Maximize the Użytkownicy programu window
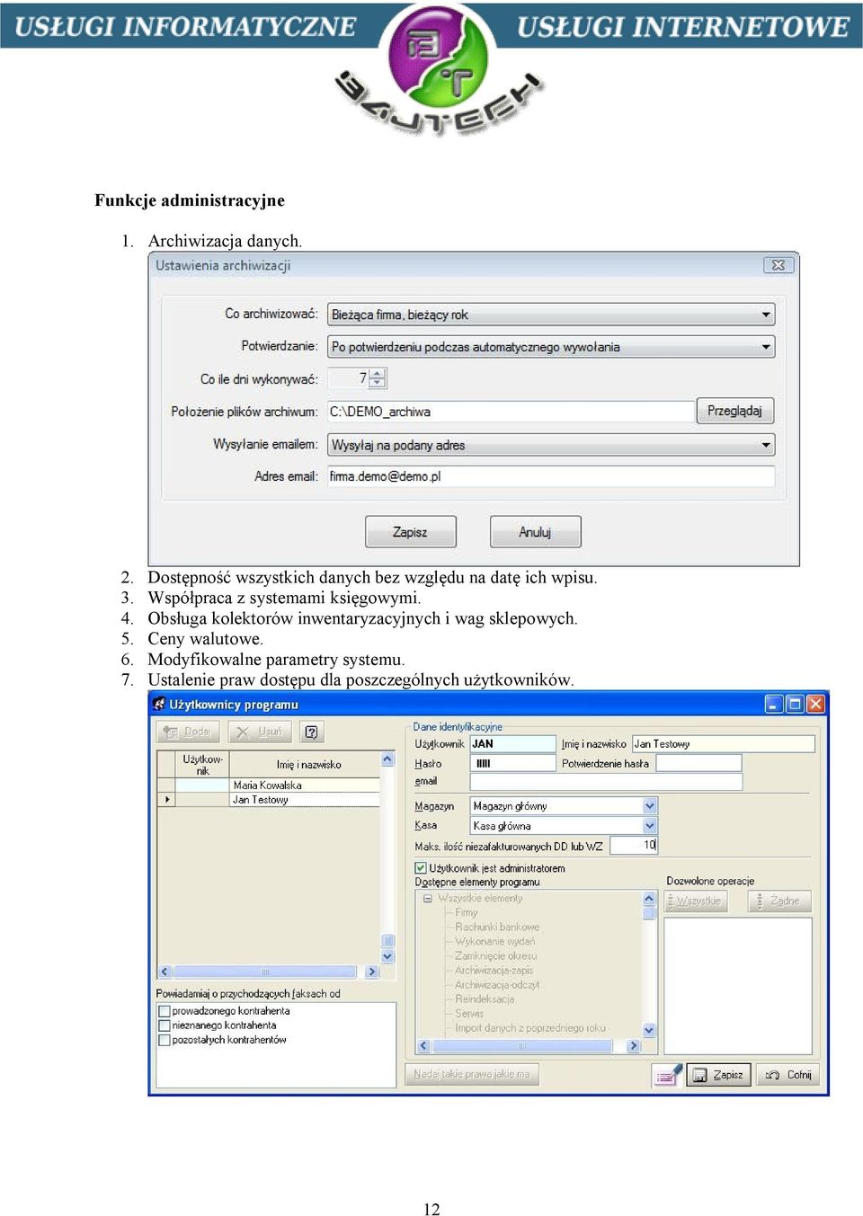 [795, 704]
